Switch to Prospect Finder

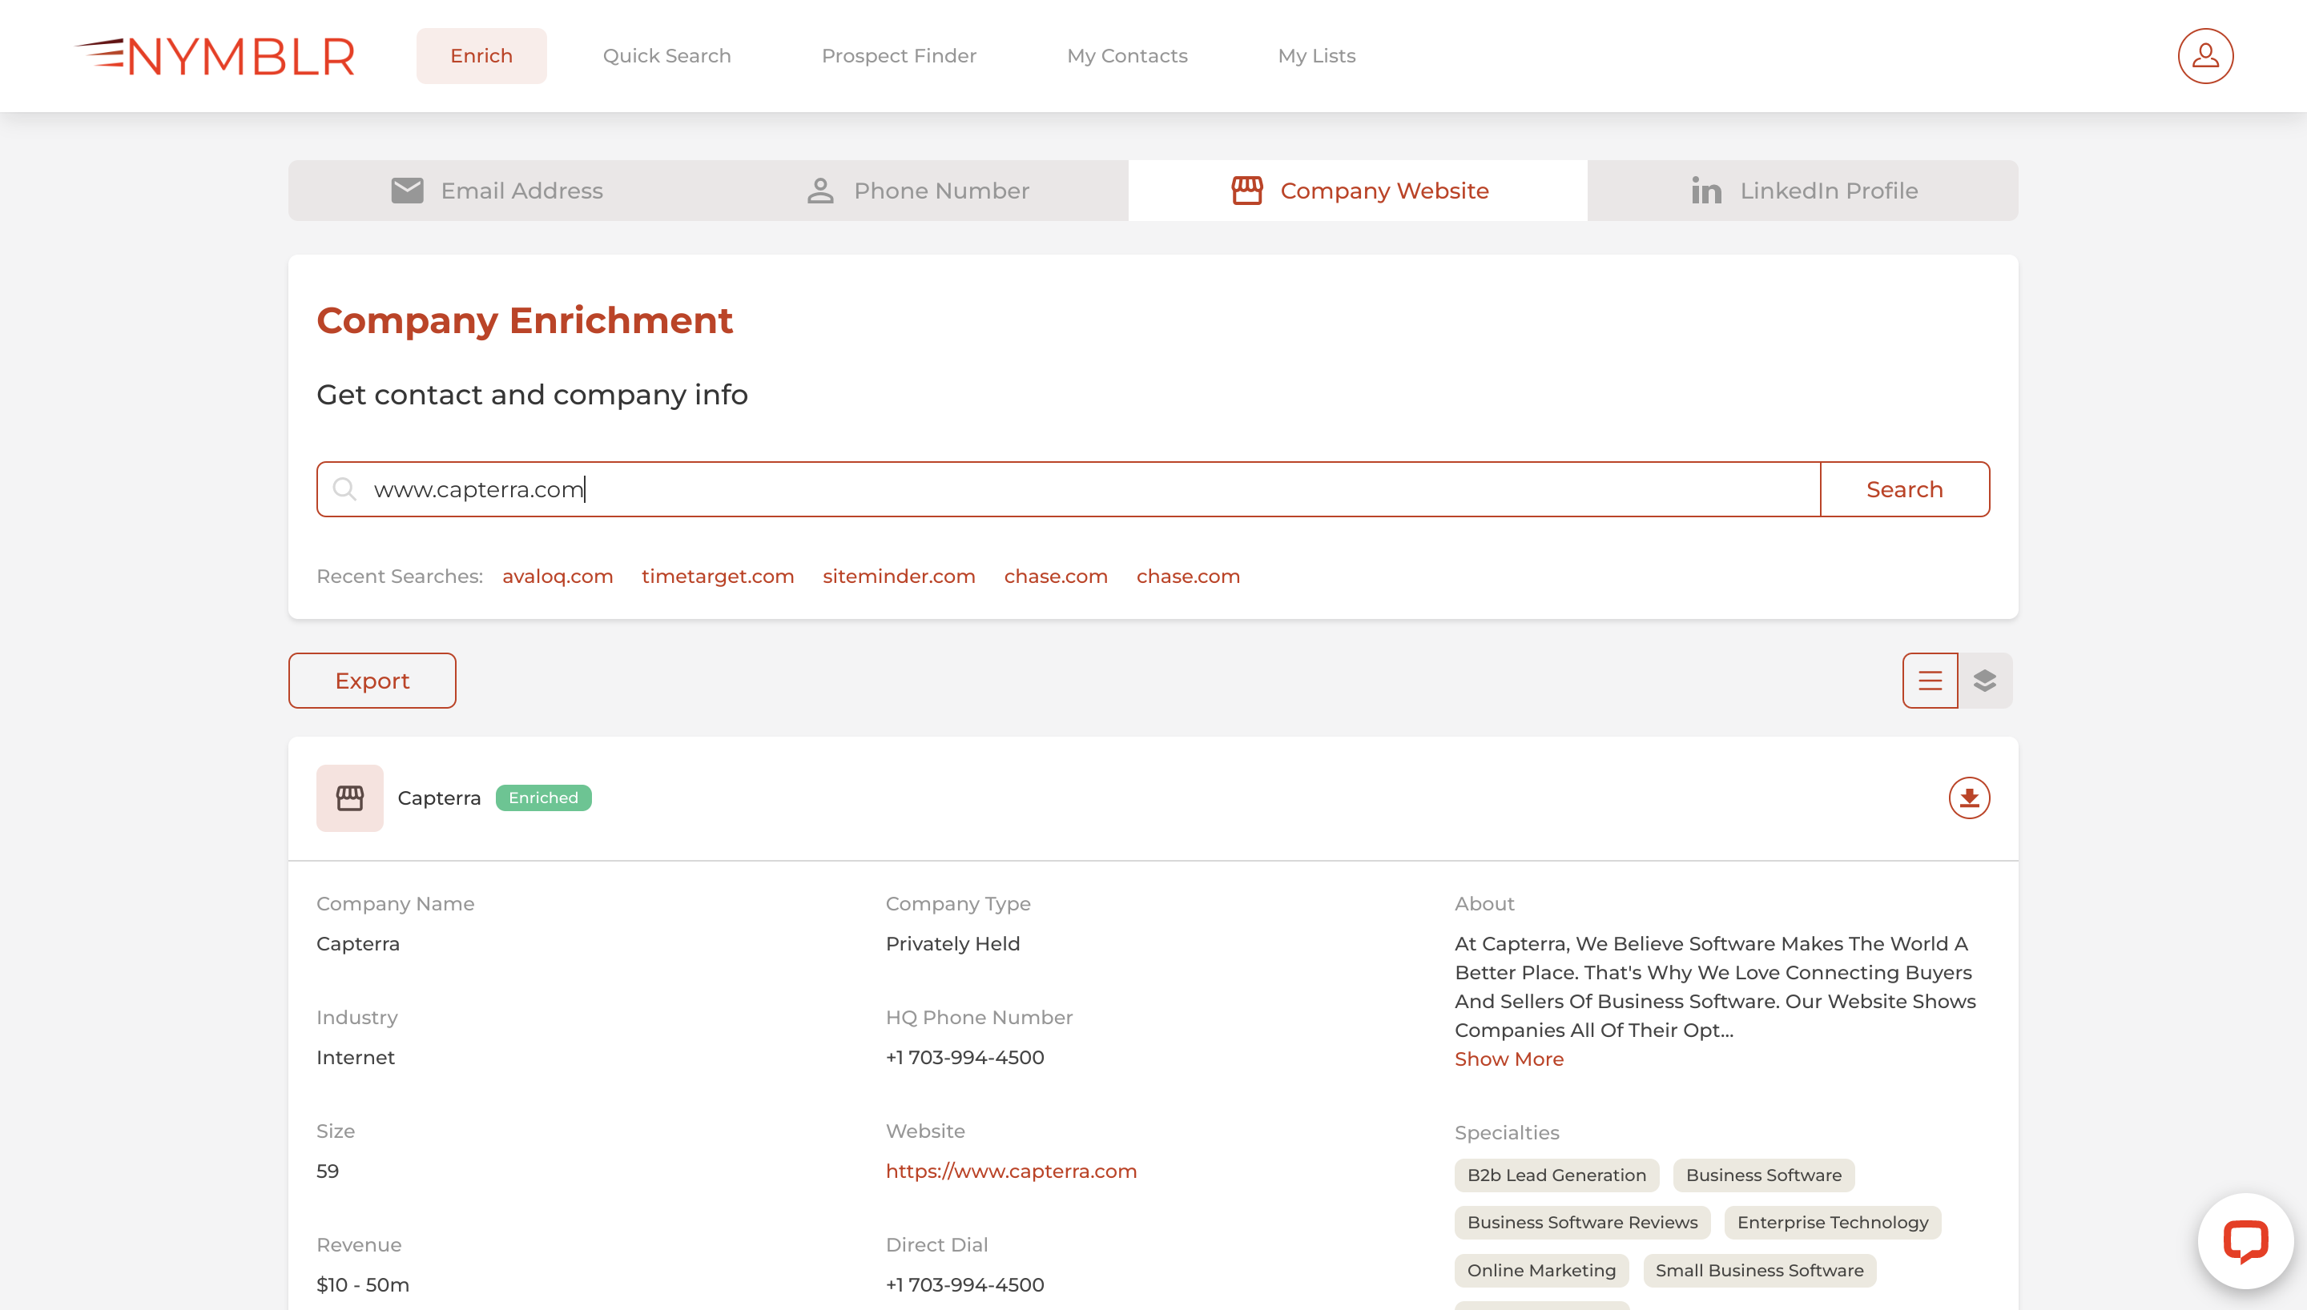click(898, 55)
